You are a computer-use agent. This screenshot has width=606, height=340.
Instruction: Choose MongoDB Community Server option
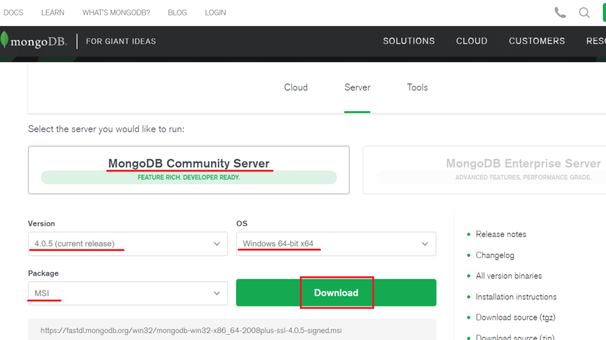point(188,170)
